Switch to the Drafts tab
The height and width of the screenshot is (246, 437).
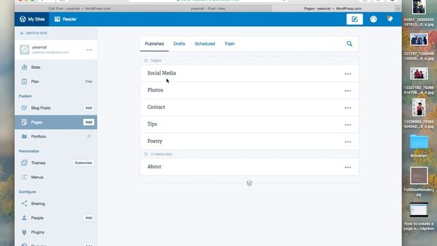[179, 44]
